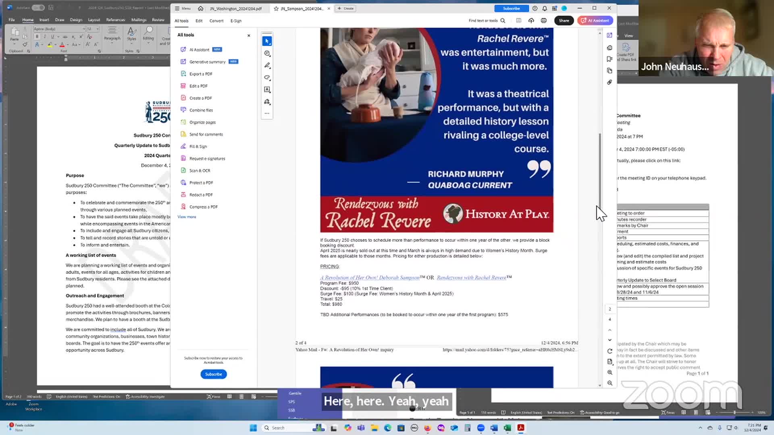
Task: Open the Convert tab in Acrobat
Action: (216, 21)
